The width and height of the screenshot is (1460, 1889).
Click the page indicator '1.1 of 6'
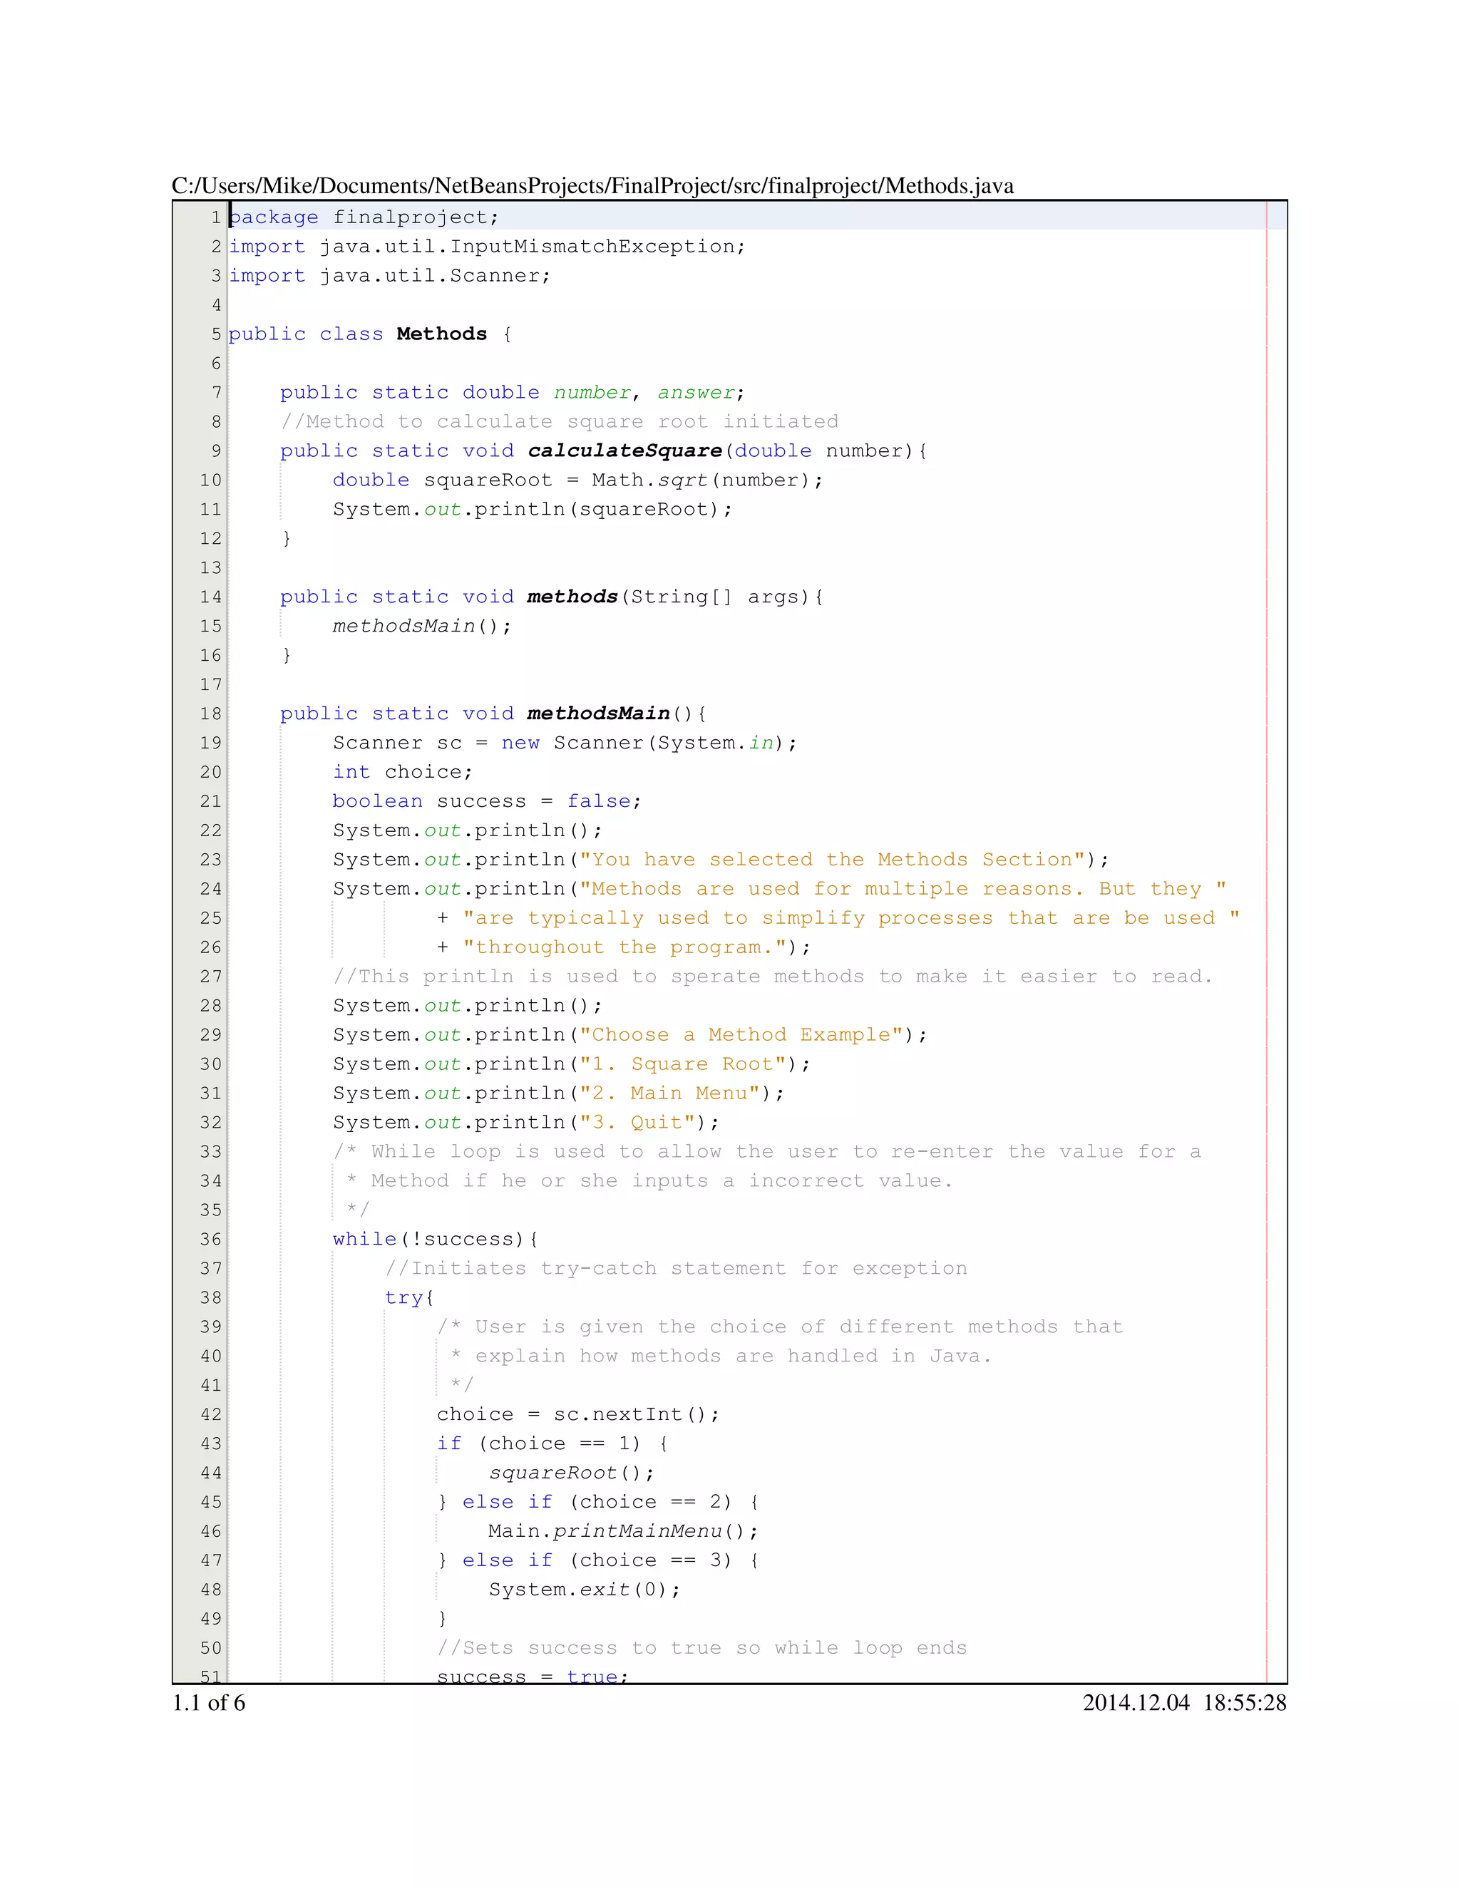coord(208,1702)
